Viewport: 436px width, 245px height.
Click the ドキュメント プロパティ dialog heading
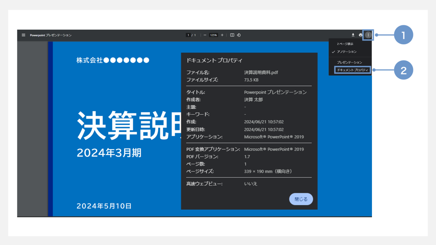coord(214,61)
